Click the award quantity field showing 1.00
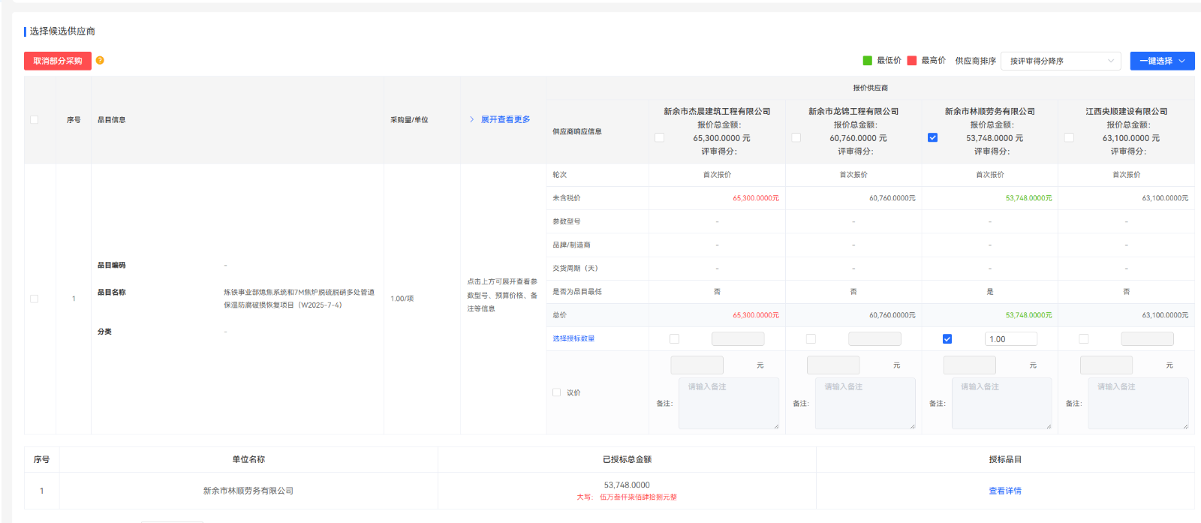The height and width of the screenshot is (523, 1201). click(x=1011, y=339)
